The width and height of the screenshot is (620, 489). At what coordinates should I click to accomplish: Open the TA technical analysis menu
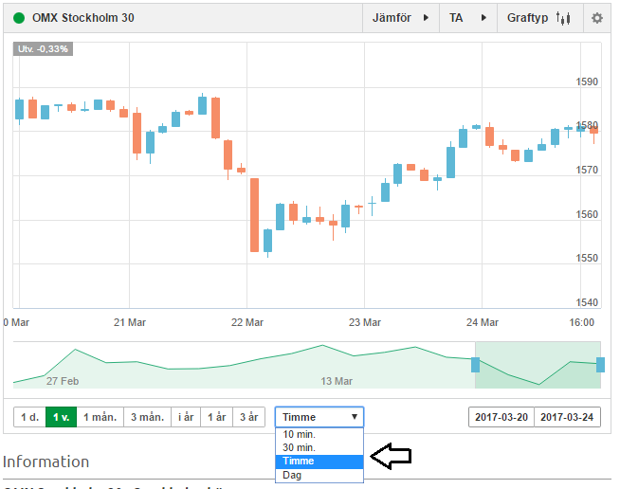pos(468,18)
